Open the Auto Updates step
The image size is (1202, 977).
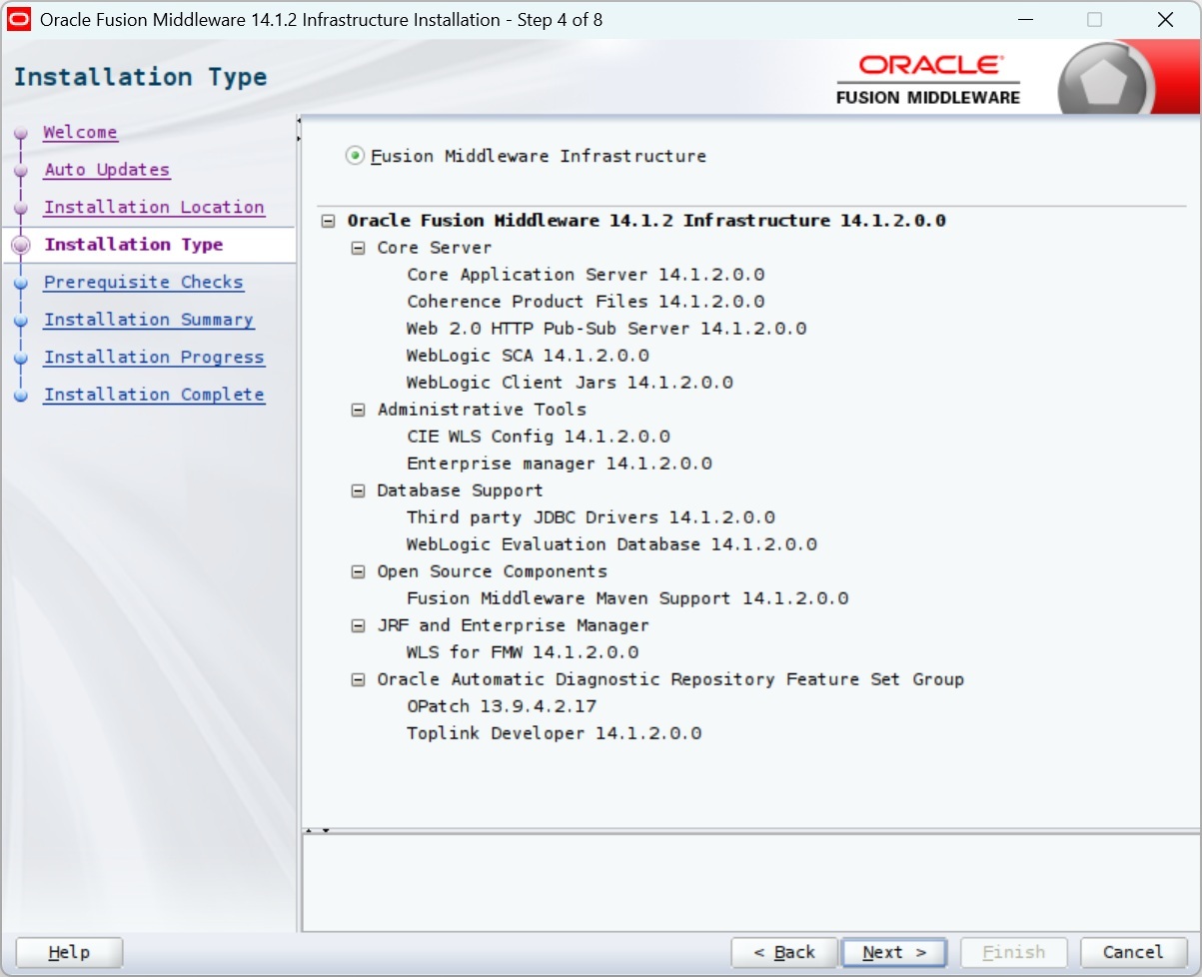tap(107, 170)
